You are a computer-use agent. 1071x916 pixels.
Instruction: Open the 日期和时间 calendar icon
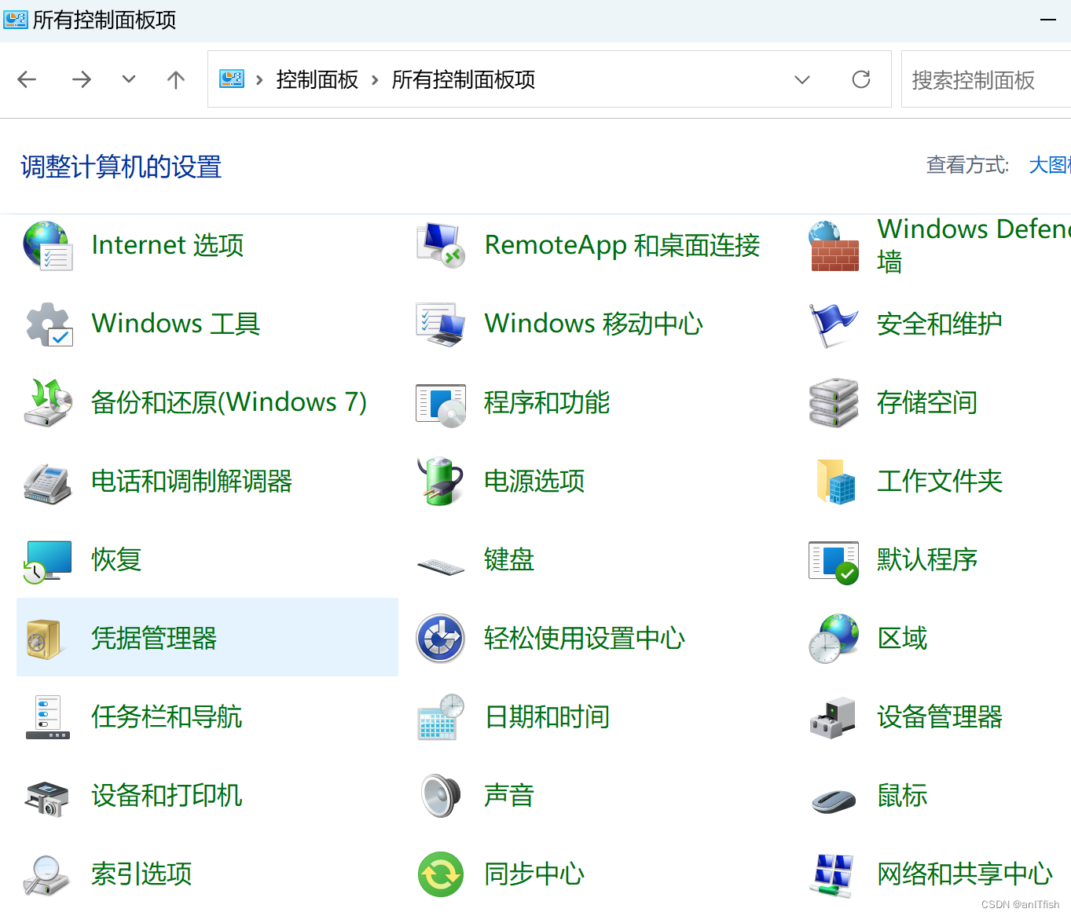(x=441, y=717)
